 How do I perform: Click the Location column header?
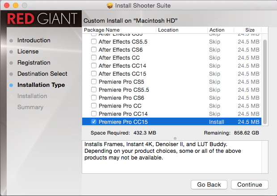click(182, 30)
